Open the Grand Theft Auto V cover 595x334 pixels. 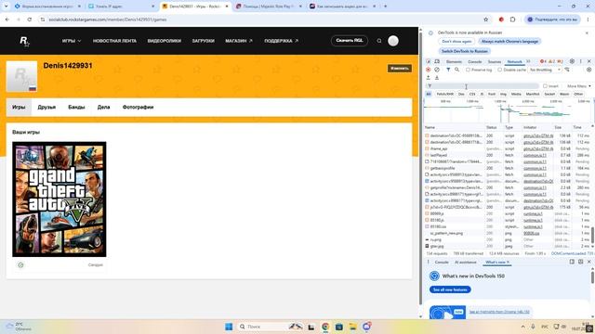59,199
